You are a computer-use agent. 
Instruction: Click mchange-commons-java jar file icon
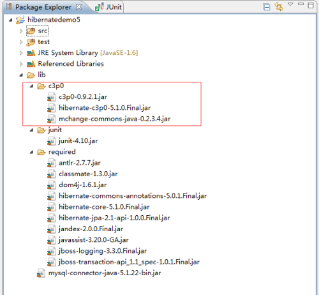click(51, 119)
